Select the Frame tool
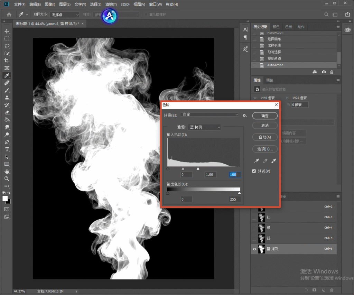 pos(7,68)
